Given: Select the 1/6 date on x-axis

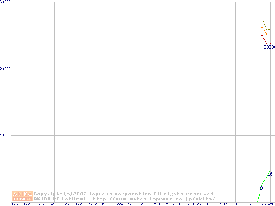Looking at the screenshot, I should (15, 204).
